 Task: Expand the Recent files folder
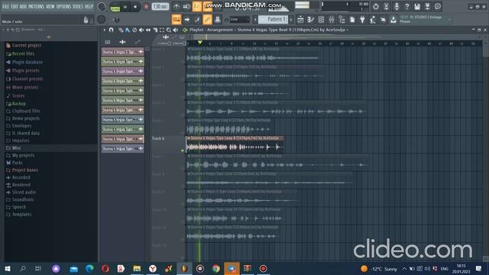point(21,53)
